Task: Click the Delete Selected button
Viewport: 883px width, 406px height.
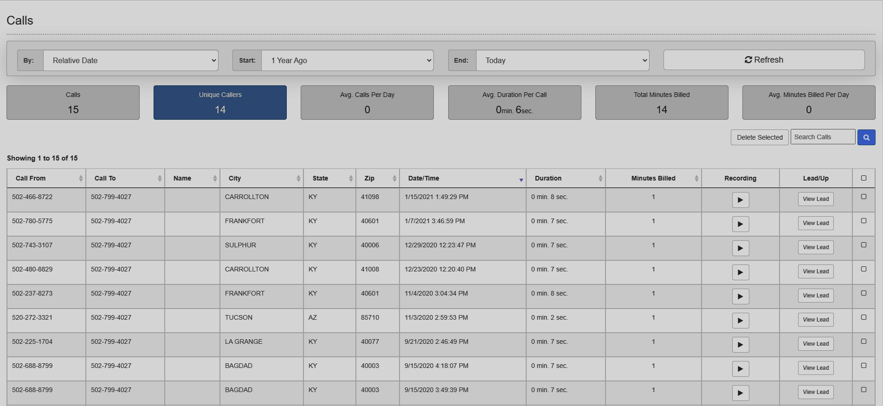Action: click(x=759, y=137)
